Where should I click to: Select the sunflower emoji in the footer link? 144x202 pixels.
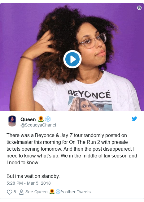pos(52,192)
